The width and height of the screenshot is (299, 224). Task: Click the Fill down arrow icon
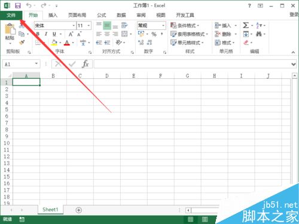click(246, 34)
